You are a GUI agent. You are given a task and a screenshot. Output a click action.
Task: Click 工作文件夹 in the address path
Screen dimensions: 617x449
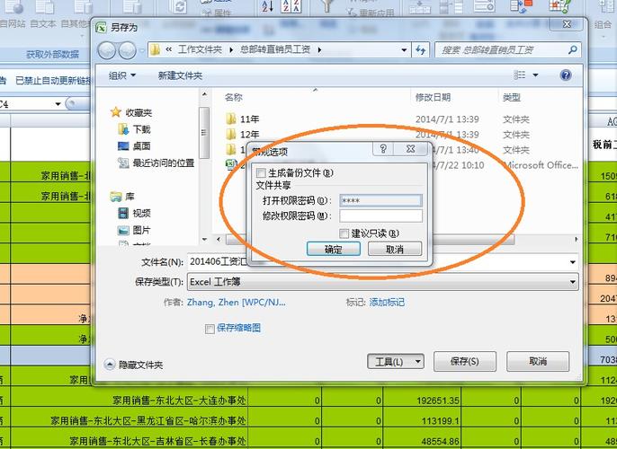click(x=200, y=49)
